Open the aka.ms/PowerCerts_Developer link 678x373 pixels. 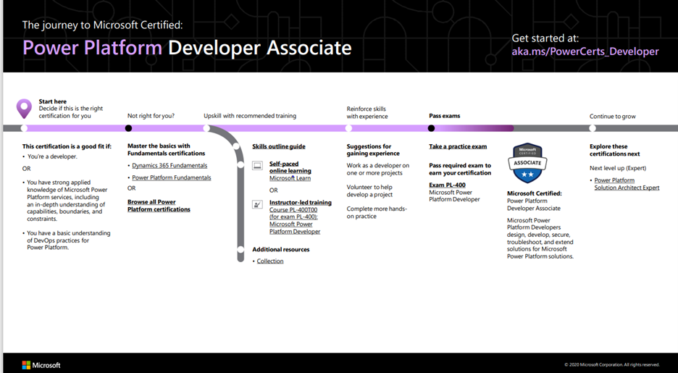(x=585, y=51)
